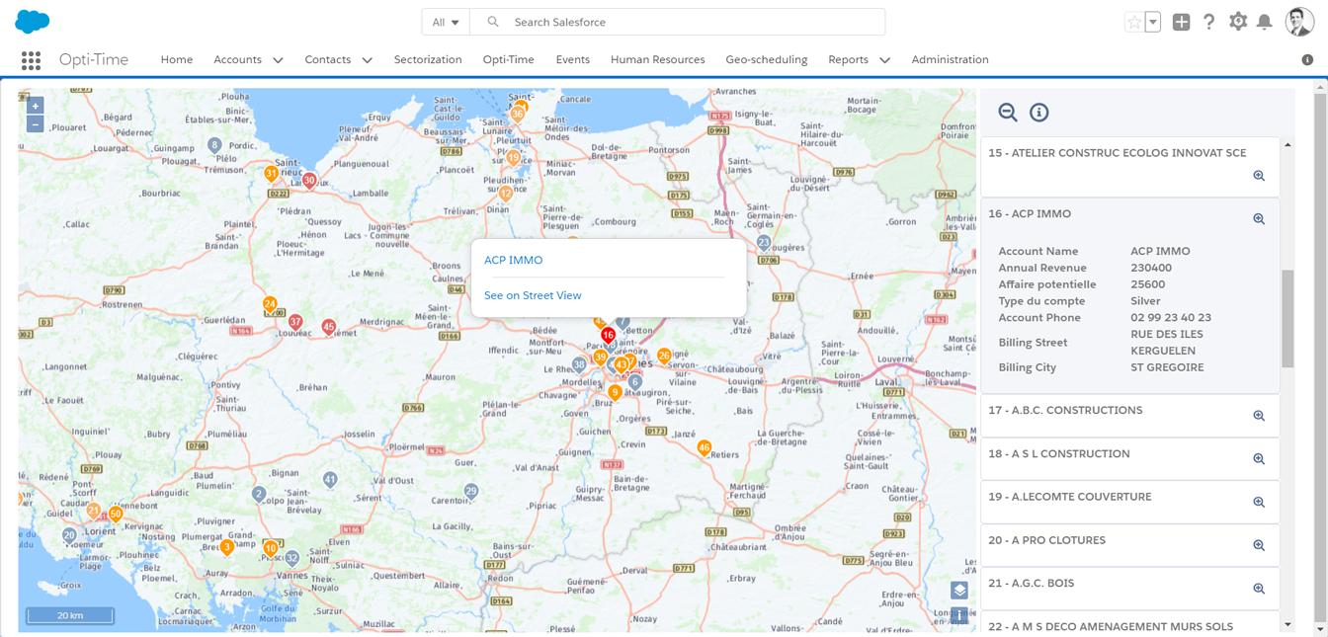Click the global create plus icon
This screenshot has height=637, width=1328.
click(x=1181, y=22)
